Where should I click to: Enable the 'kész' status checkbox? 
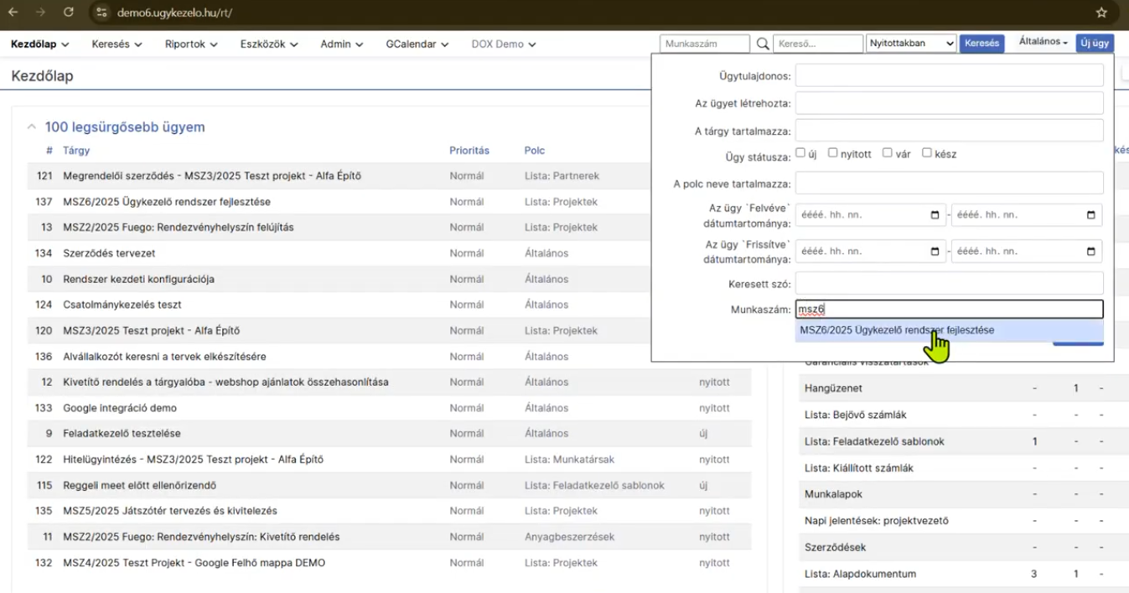926,153
